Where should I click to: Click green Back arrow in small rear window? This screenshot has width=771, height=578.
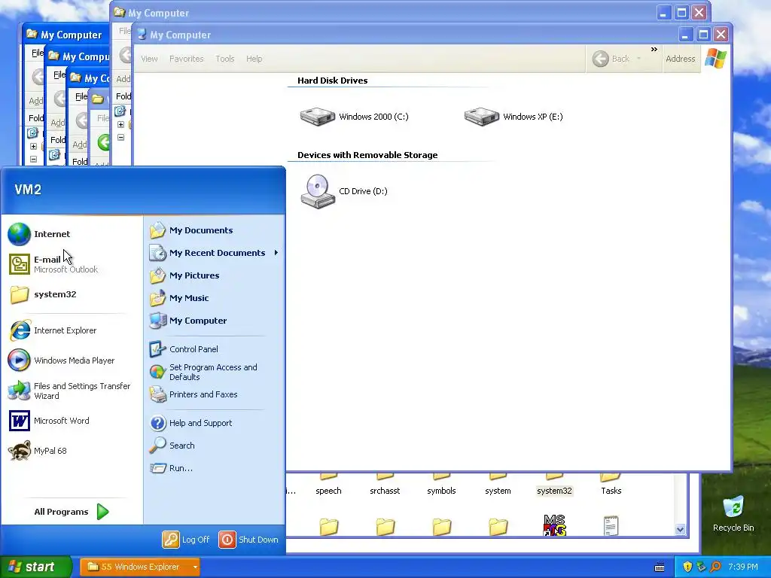coord(104,142)
